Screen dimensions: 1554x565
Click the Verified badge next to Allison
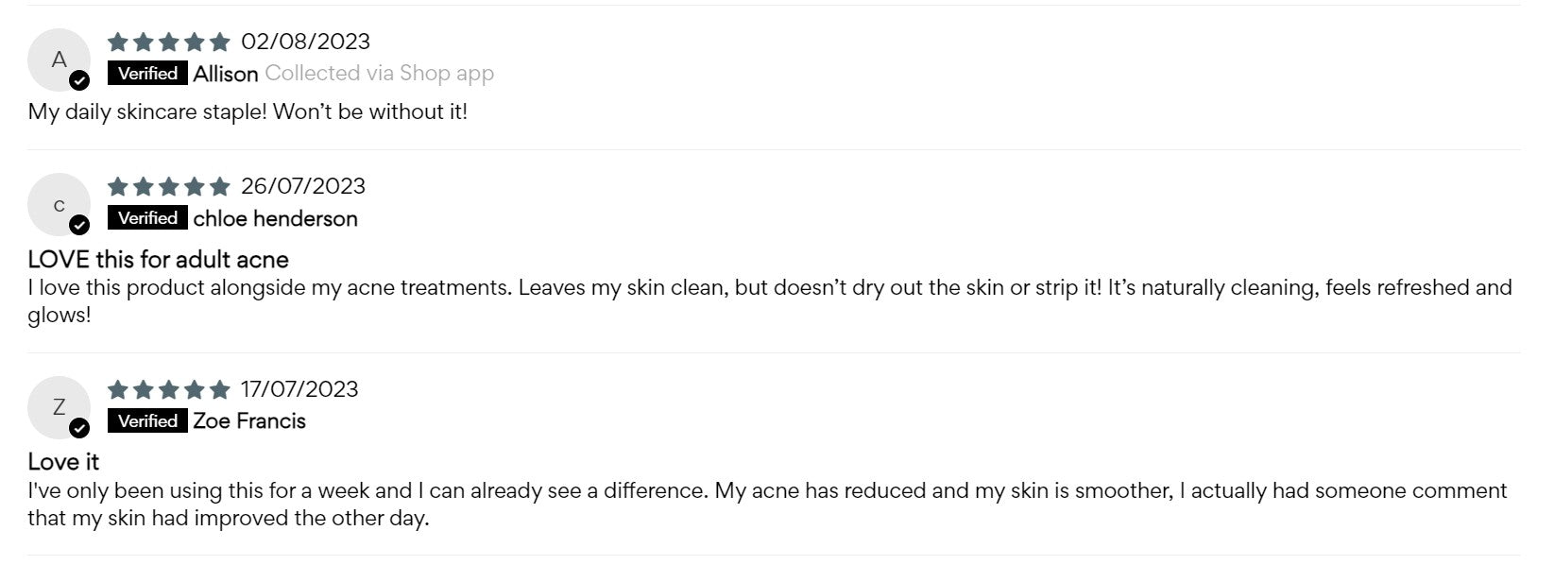[147, 73]
